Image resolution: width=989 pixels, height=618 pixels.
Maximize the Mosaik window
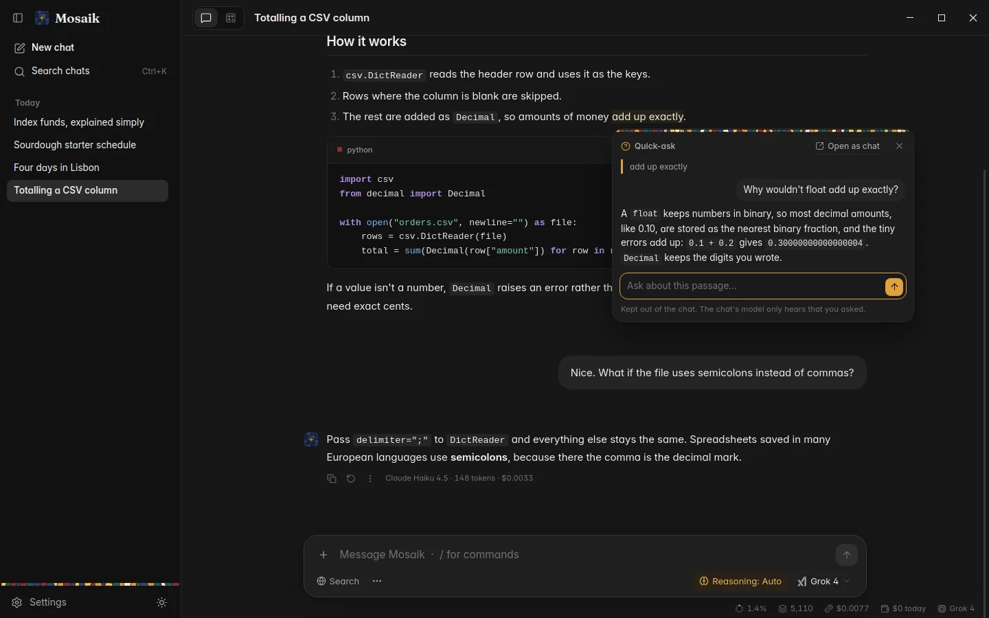pos(942,18)
